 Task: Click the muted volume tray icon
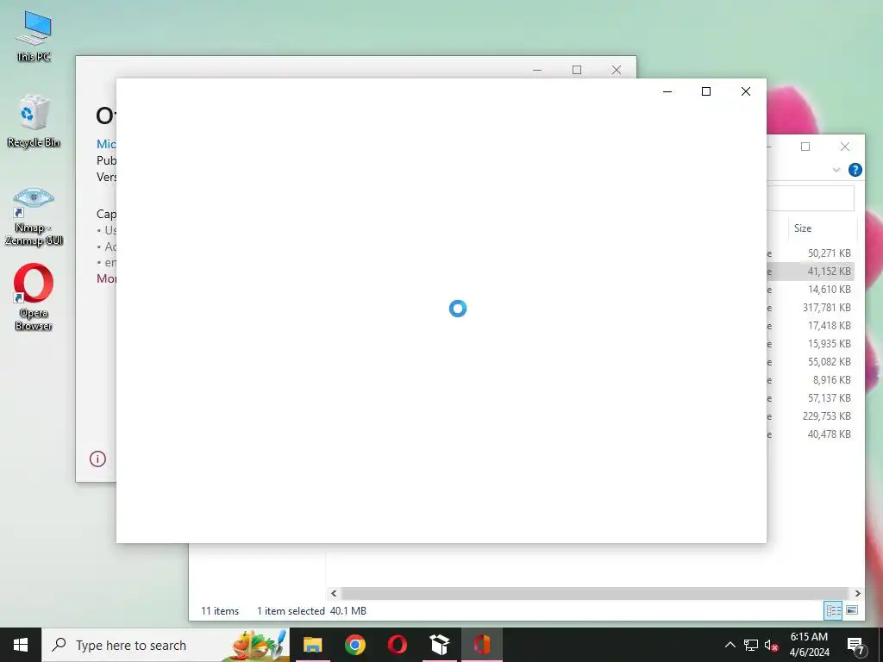pos(772,646)
